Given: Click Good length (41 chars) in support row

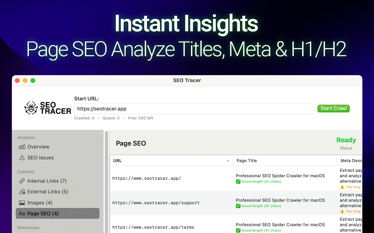Looking at the screenshot, I should point(261,206).
